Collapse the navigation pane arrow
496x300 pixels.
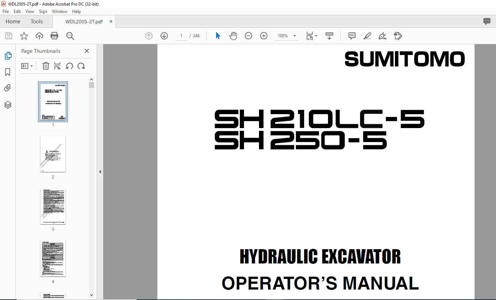(100, 172)
